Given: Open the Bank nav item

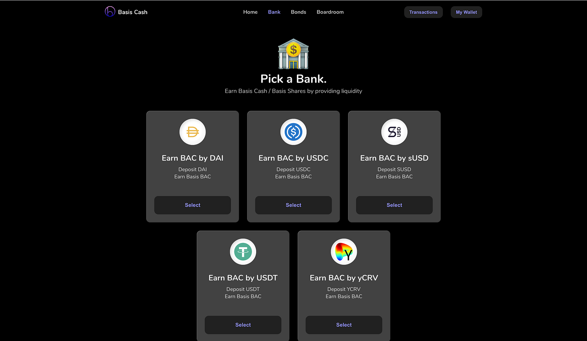Looking at the screenshot, I should [x=274, y=12].
